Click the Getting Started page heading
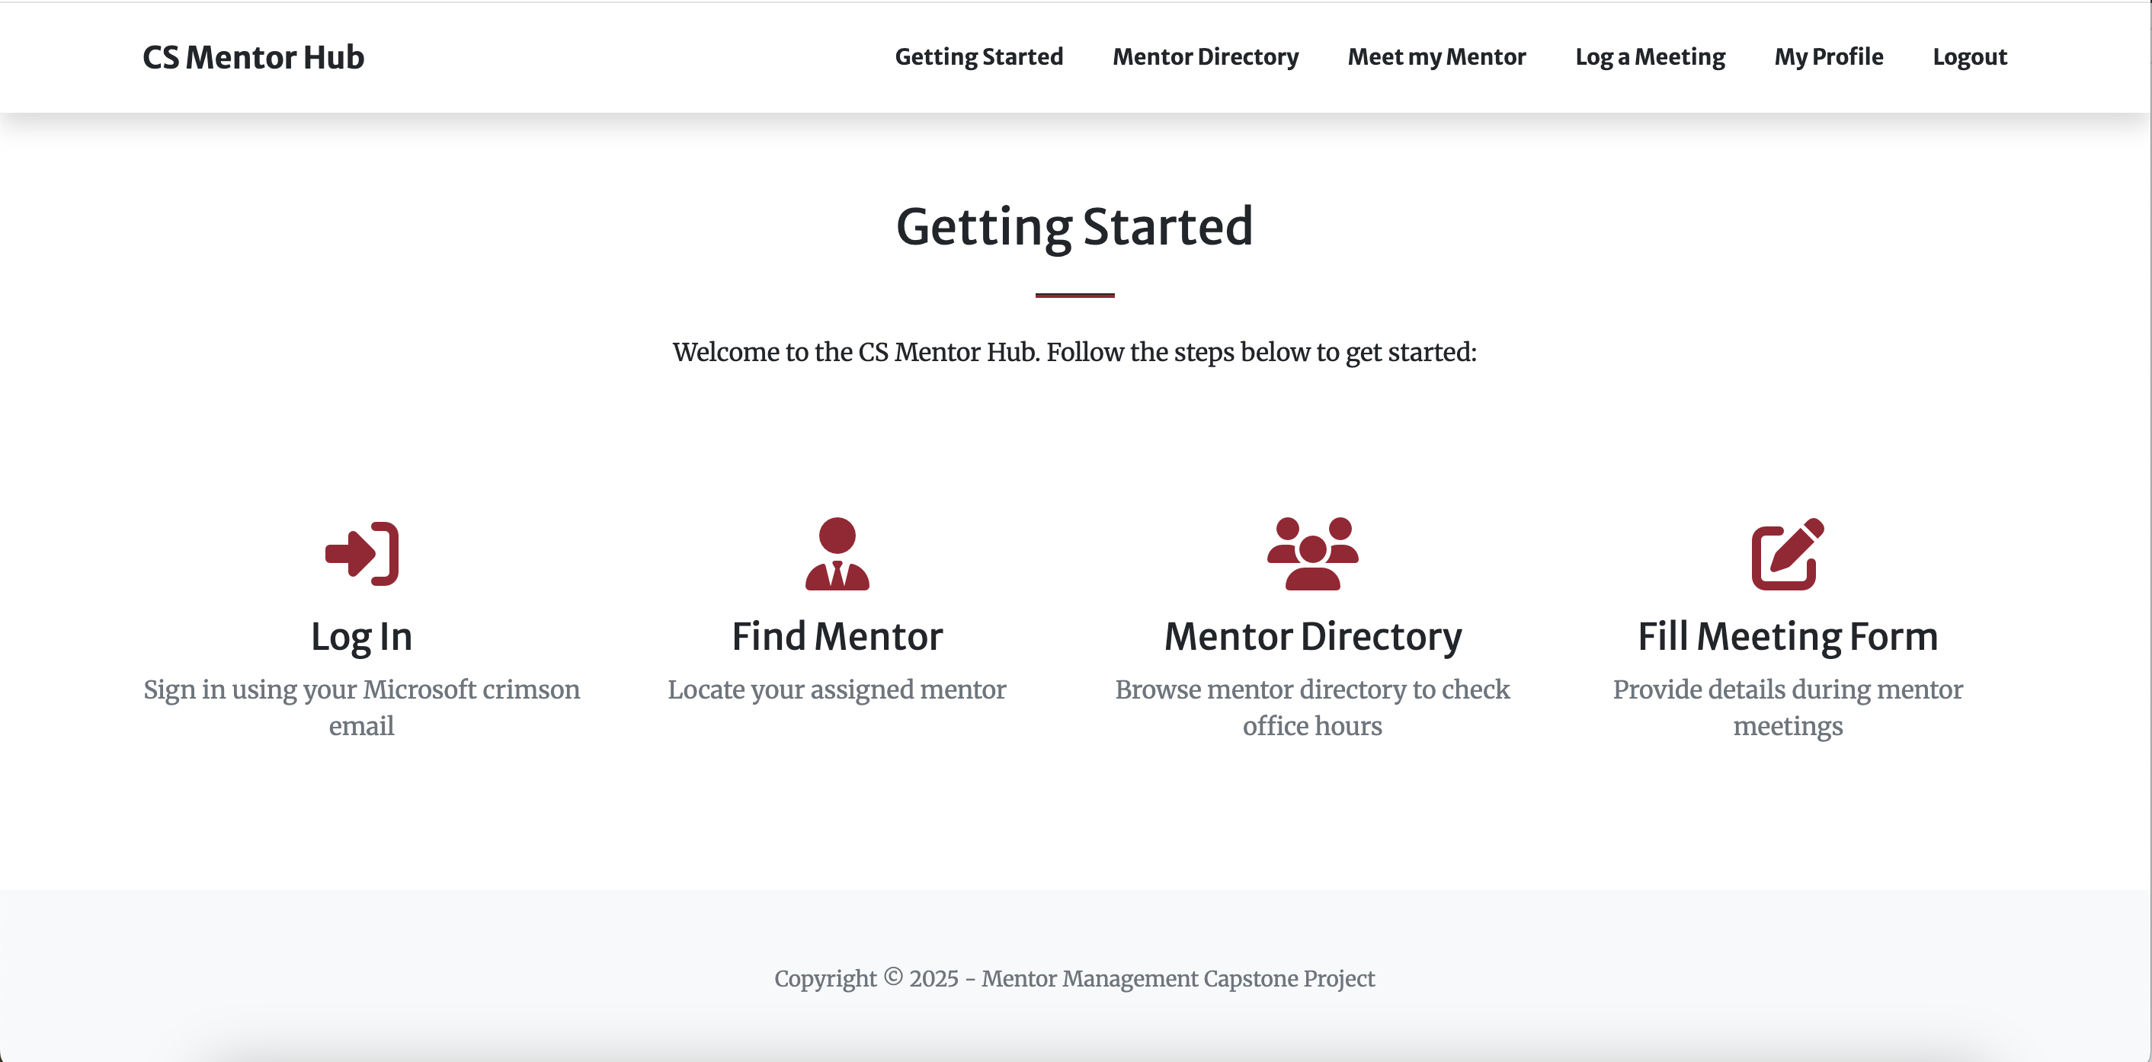Viewport: 2152px width, 1062px height. click(1074, 226)
